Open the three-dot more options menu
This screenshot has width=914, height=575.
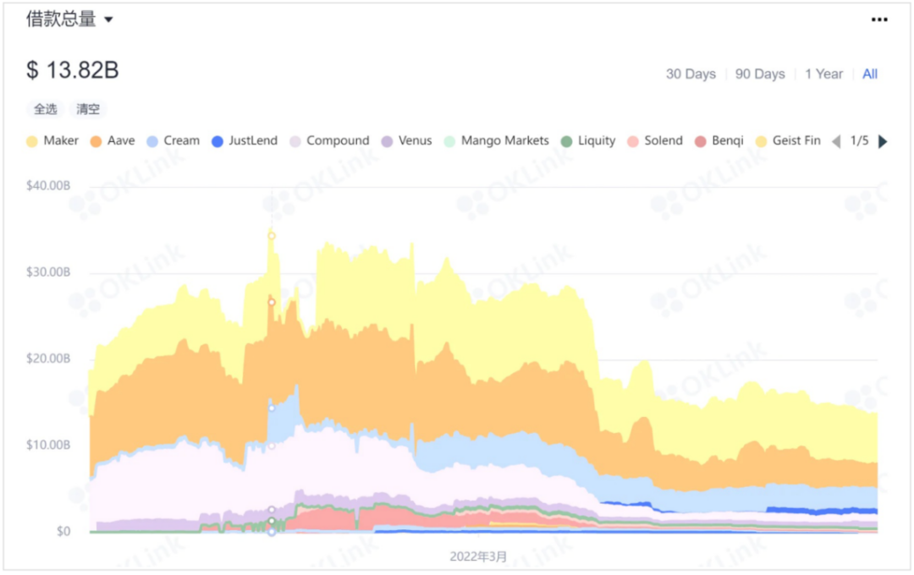[879, 19]
